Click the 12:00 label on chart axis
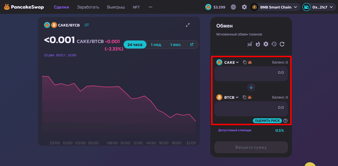The width and height of the screenshot is (338, 166). [x=138, y=143]
